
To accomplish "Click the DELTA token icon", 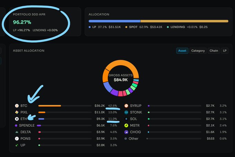I will 17,132.
